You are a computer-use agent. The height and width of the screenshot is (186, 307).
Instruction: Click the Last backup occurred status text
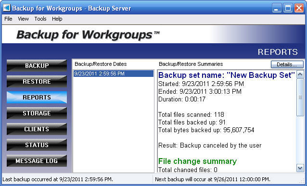coord(58,179)
